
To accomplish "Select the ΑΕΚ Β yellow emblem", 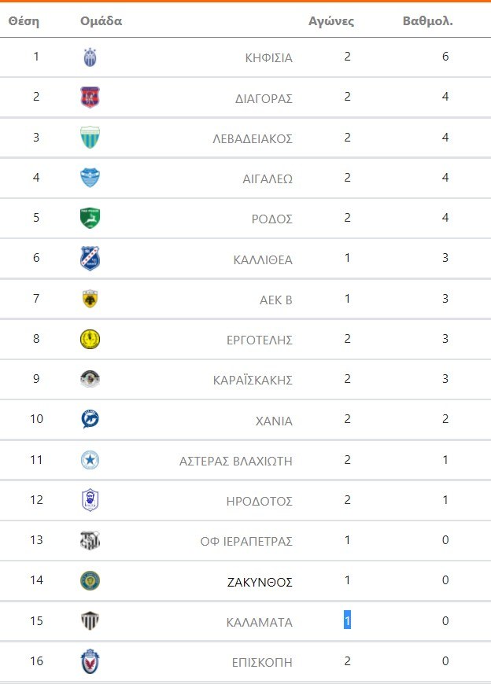I will click(x=90, y=299).
